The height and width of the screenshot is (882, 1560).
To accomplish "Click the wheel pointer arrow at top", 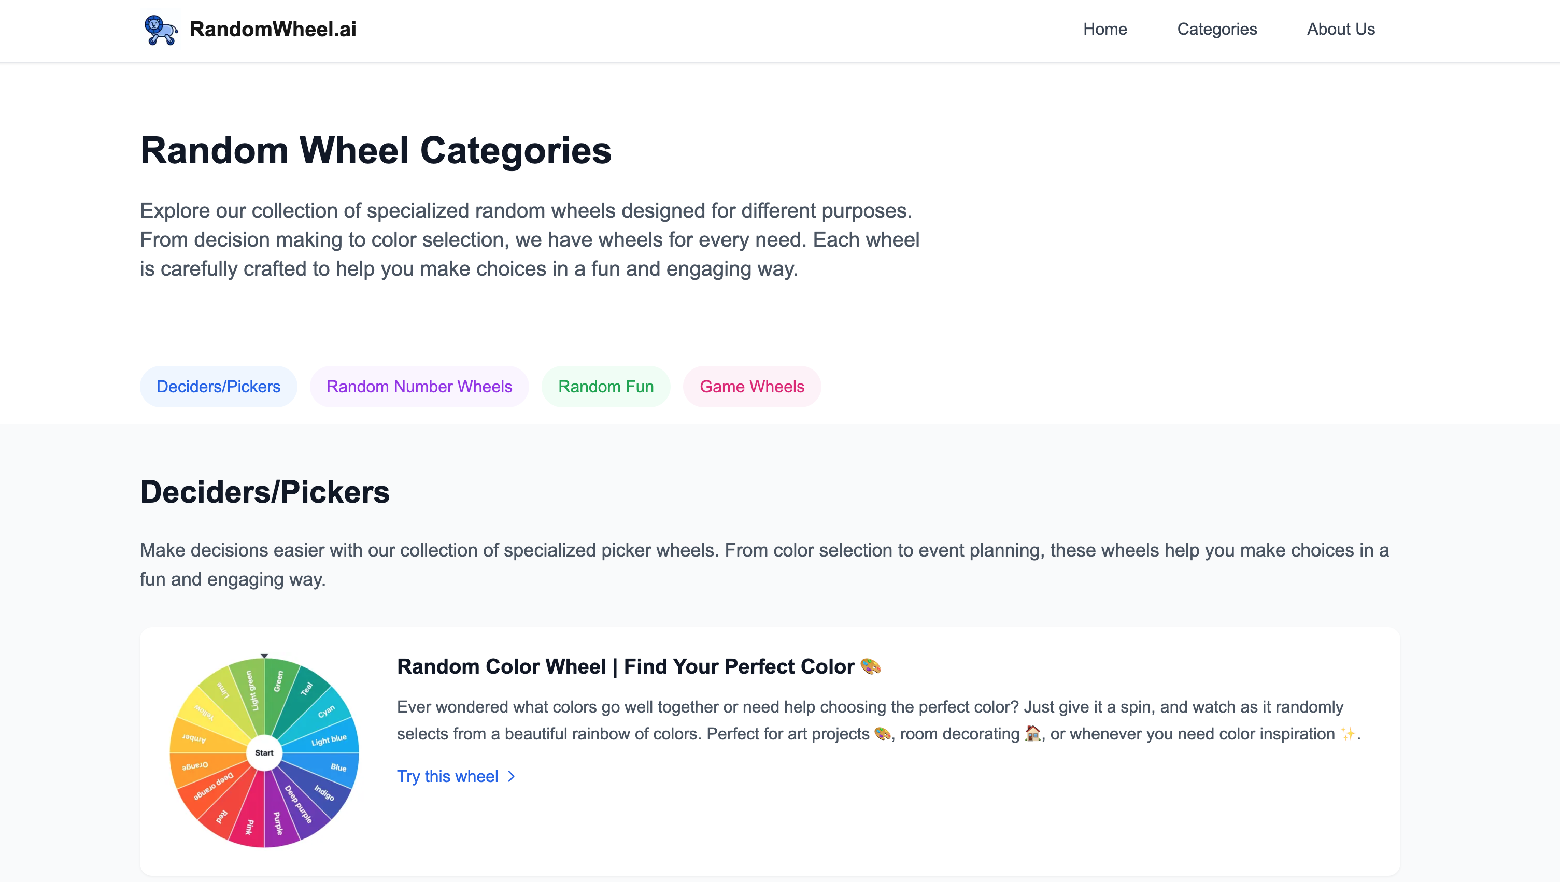I will pyautogui.click(x=264, y=656).
